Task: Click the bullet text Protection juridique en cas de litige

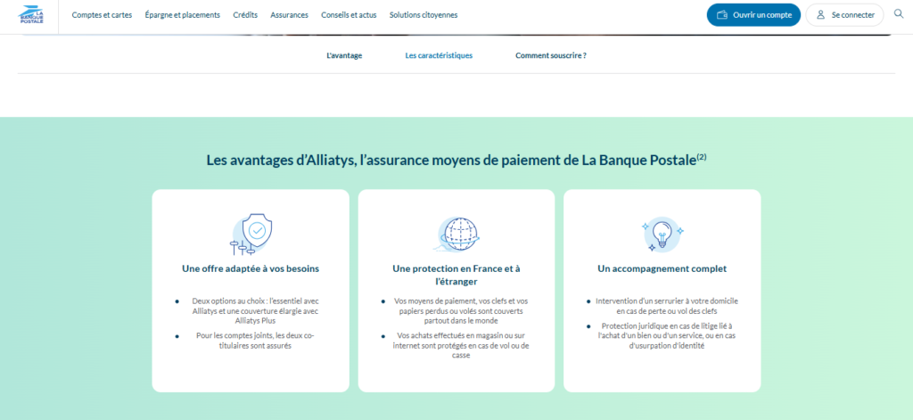Action: (667, 335)
